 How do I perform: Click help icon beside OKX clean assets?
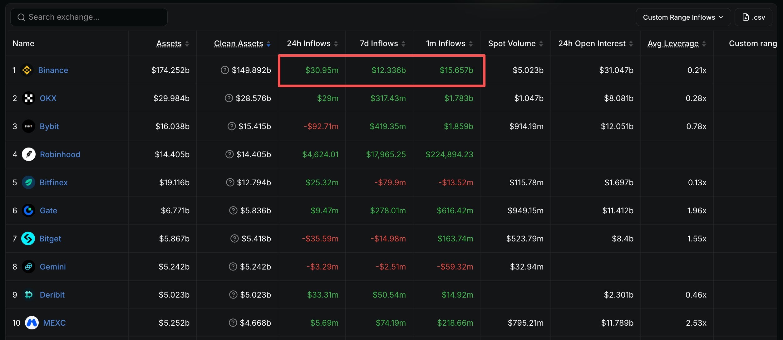tap(229, 98)
